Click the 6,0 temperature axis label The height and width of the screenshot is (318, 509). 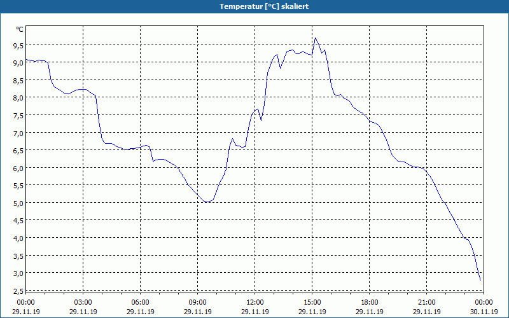point(18,168)
